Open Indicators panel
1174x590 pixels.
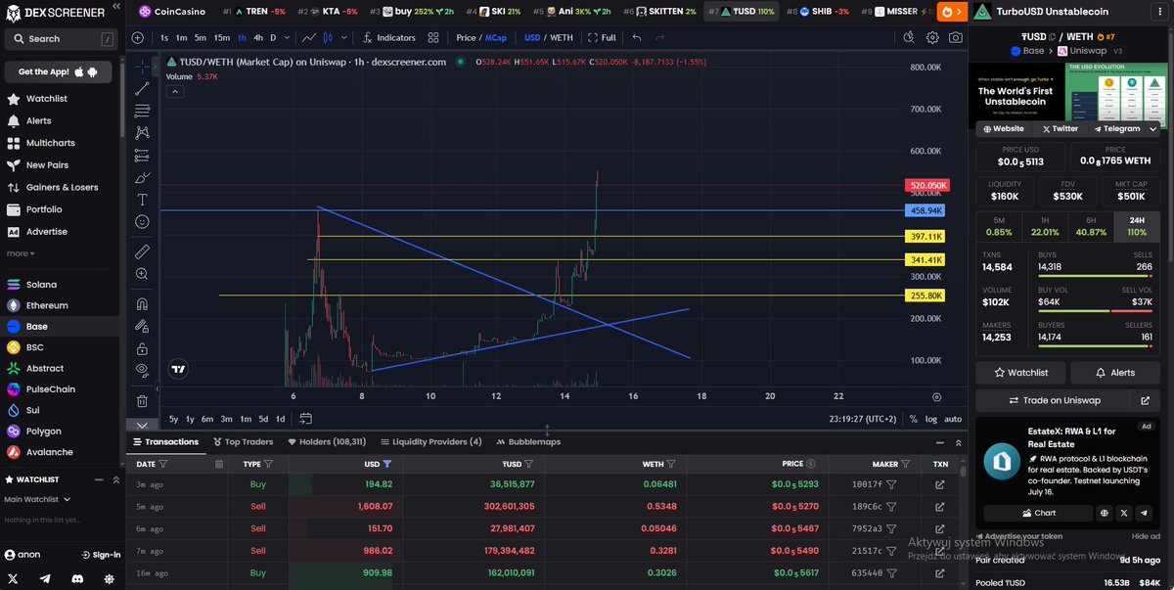388,37
